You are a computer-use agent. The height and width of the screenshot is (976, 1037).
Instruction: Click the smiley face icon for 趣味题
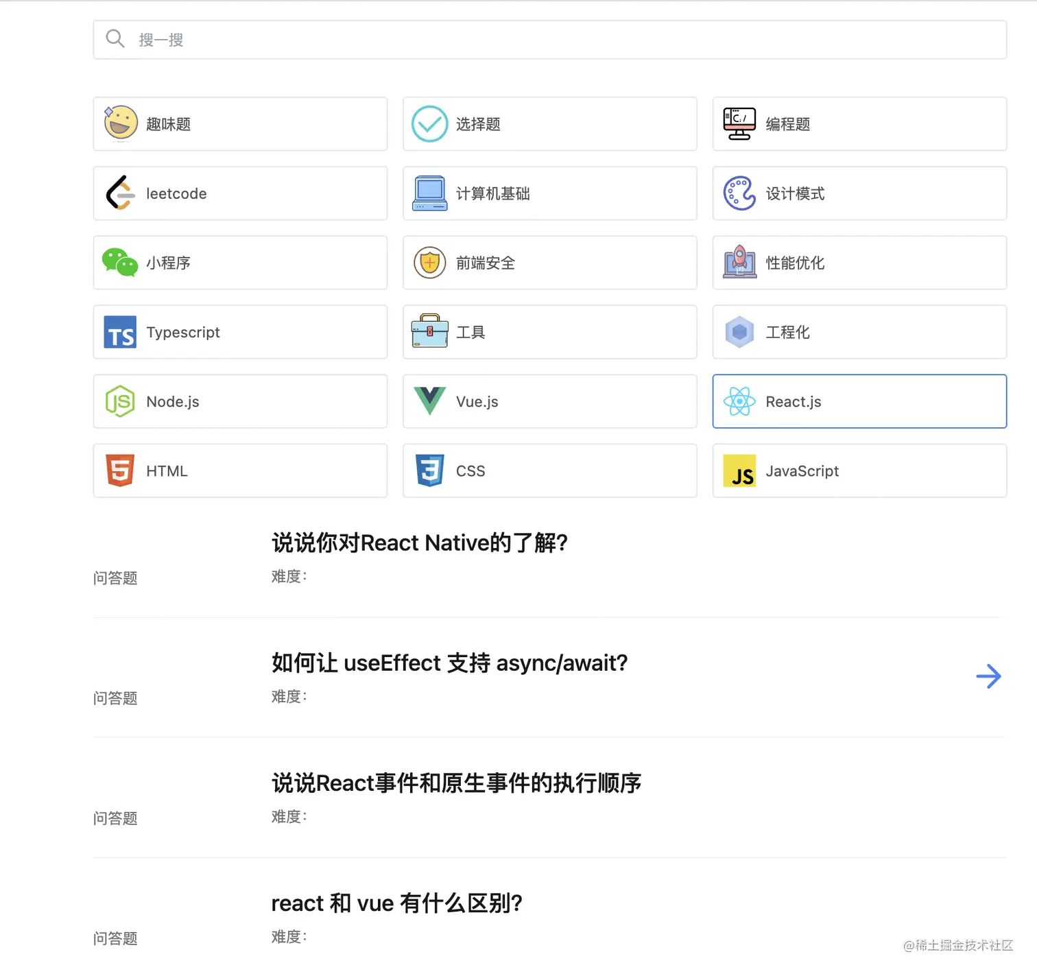coord(121,123)
